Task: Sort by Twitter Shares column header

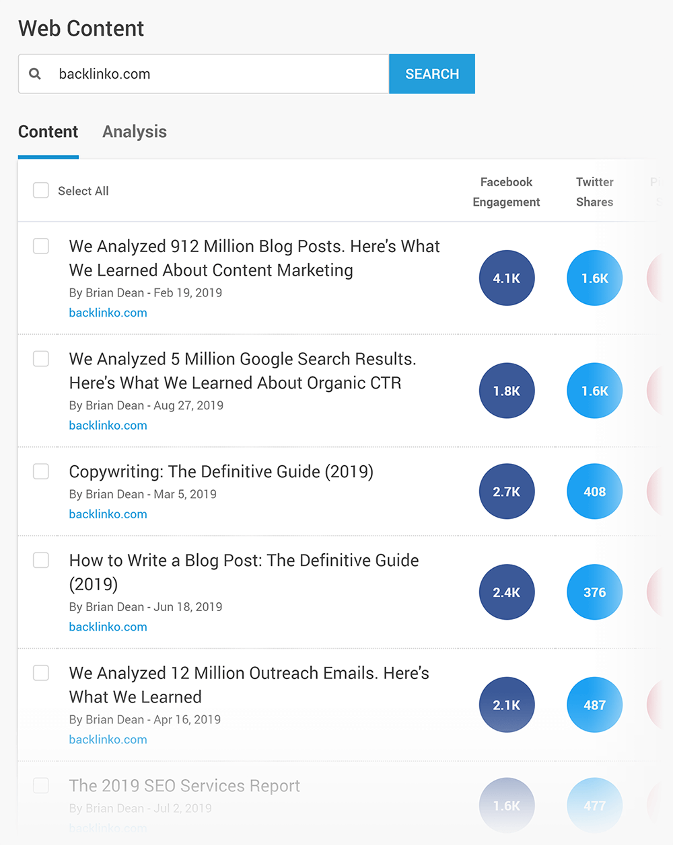Action: (x=595, y=192)
